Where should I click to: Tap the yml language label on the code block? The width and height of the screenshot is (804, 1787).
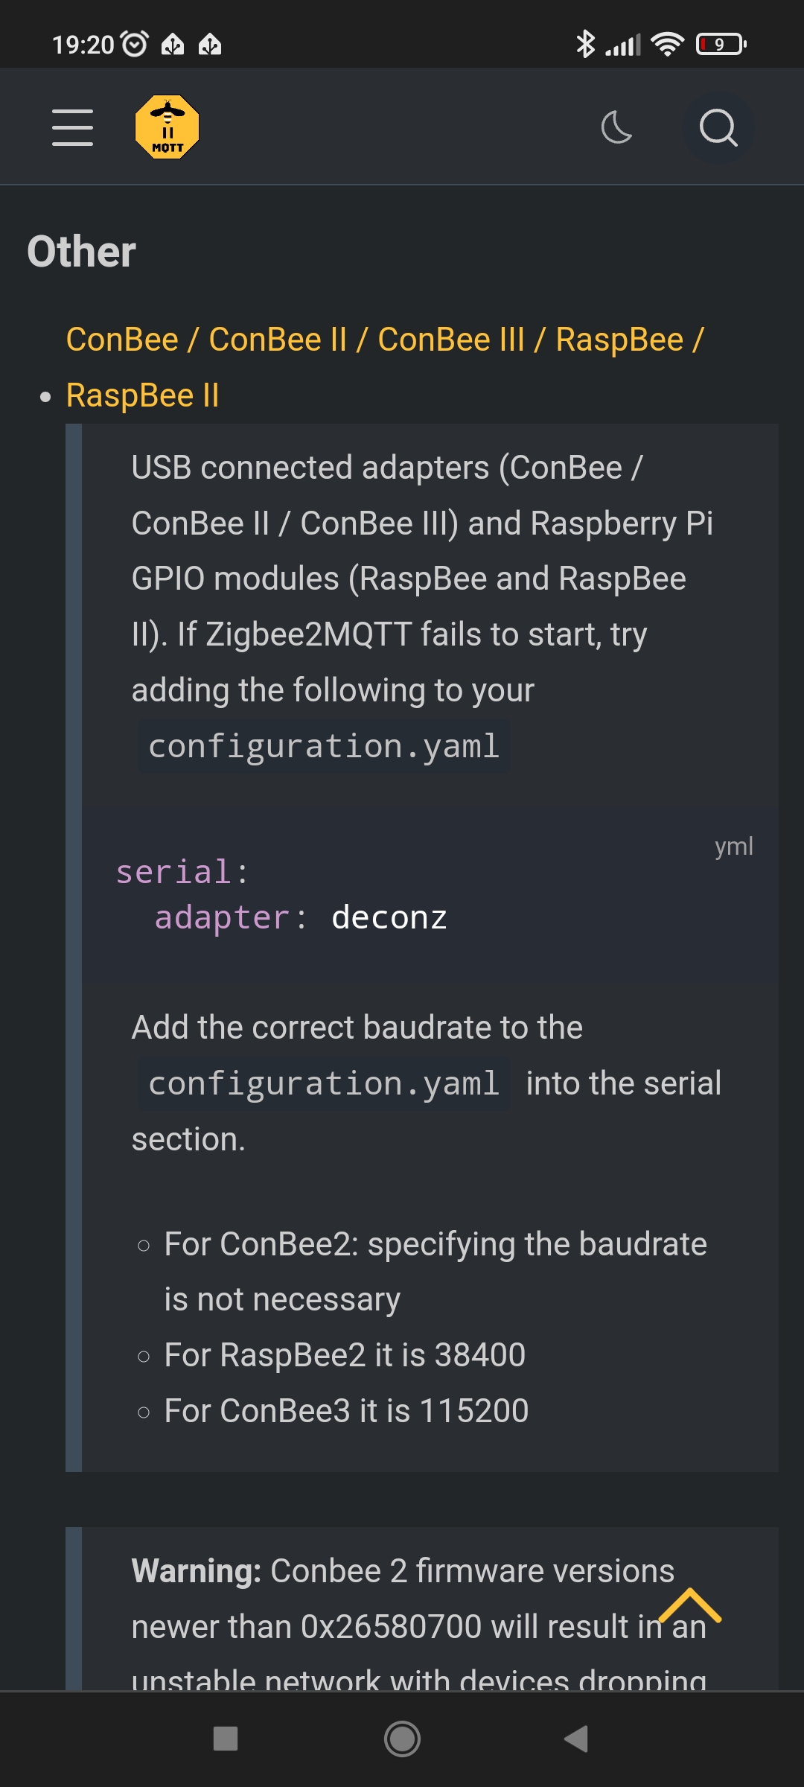click(x=734, y=847)
